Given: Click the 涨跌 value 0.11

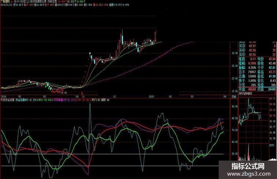Looking at the screenshot, I should click(253, 59).
